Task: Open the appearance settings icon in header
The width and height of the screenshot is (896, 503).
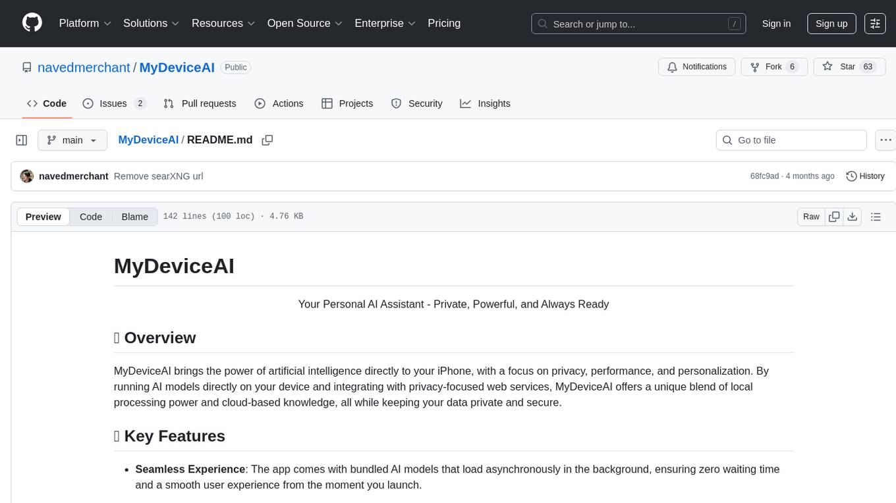Action: (875, 24)
